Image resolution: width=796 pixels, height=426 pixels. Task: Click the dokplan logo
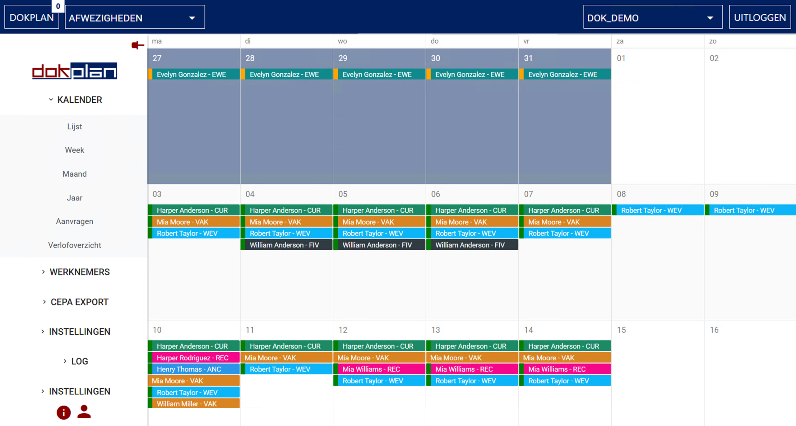click(75, 71)
